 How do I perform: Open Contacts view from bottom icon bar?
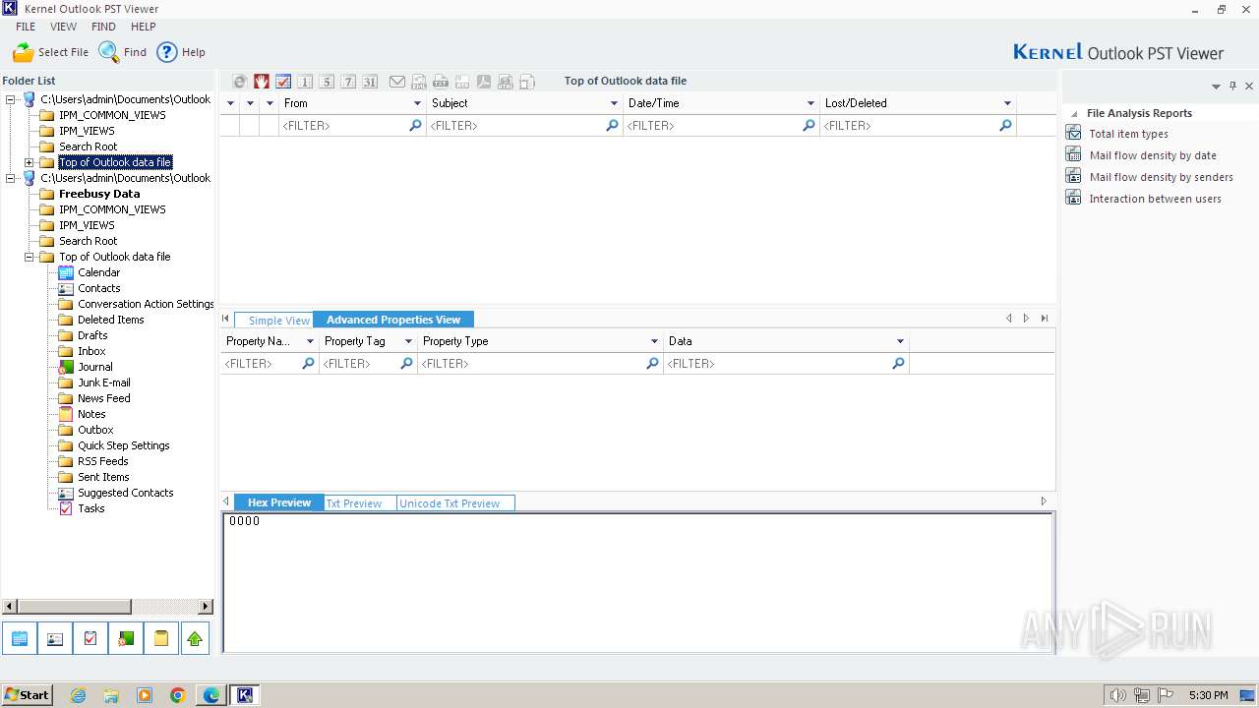click(55, 638)
